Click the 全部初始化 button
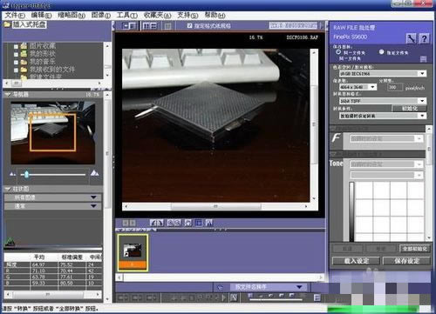 click(x=414, y=249)
